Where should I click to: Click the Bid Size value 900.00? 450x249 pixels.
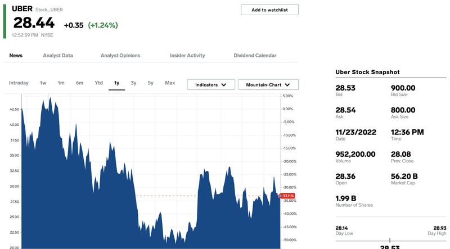403,88
